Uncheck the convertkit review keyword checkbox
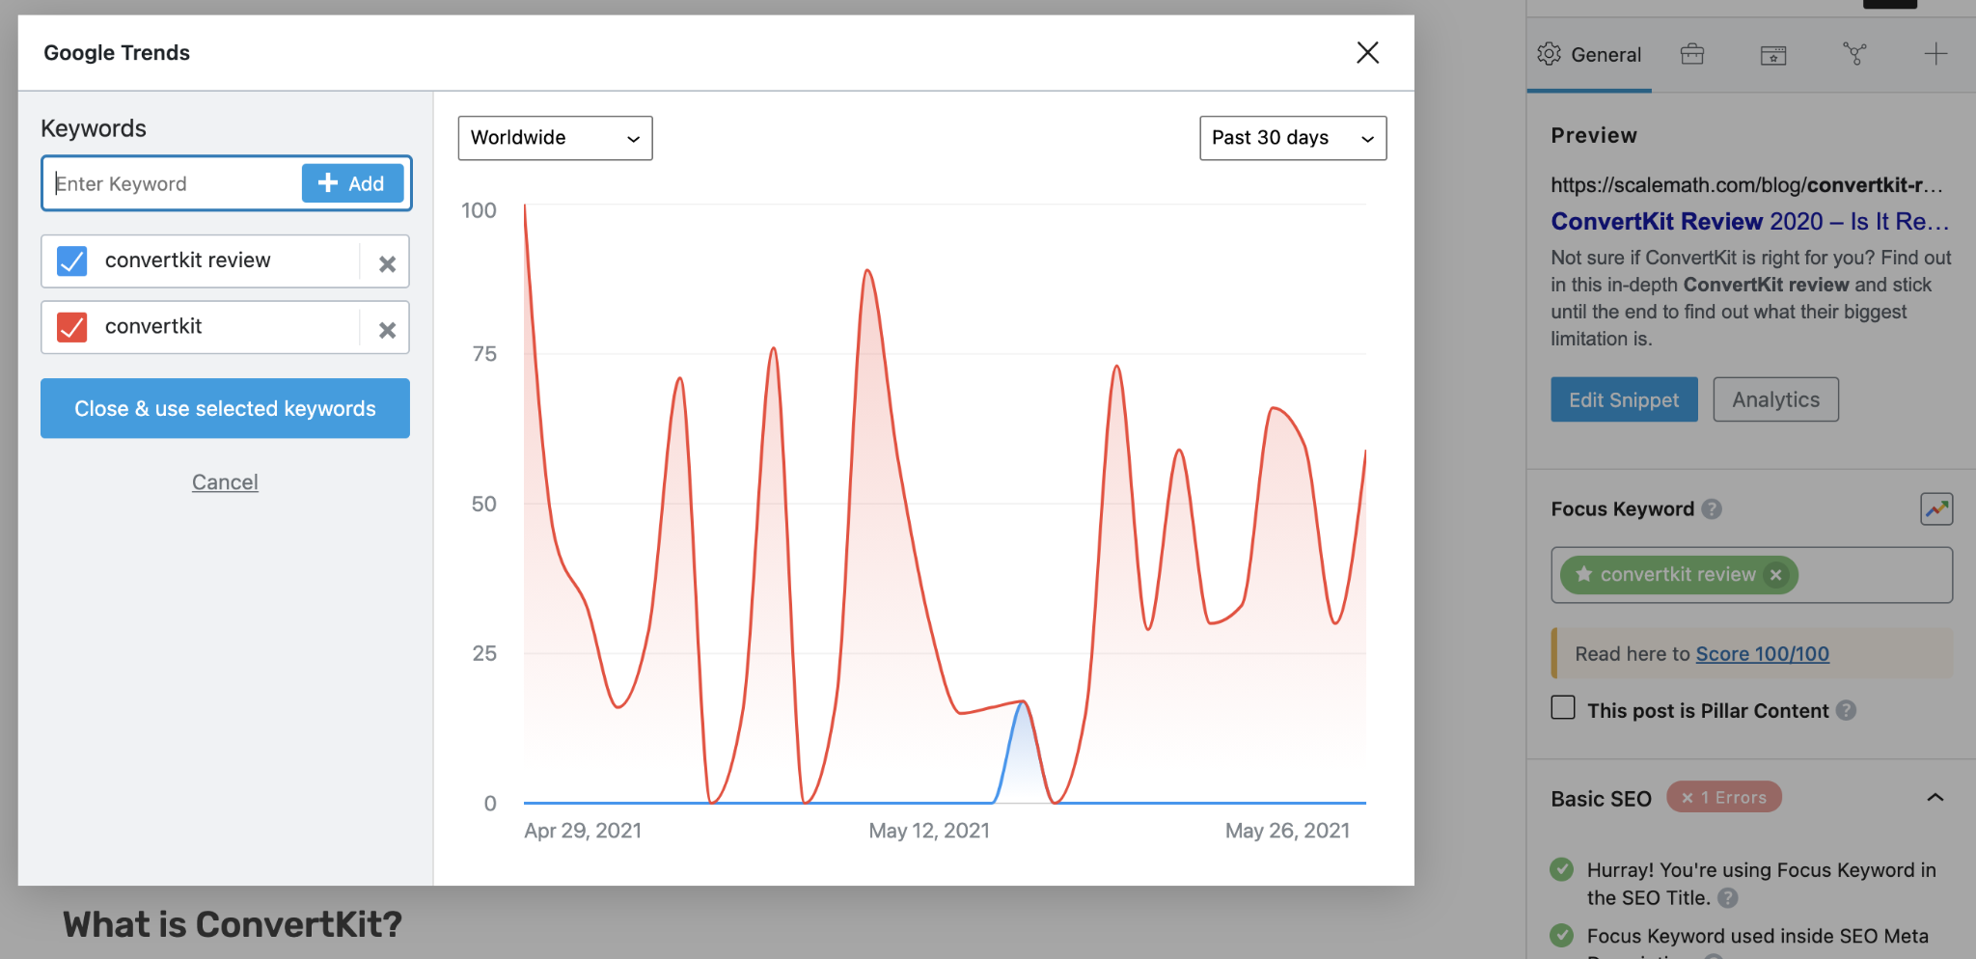This screenshot has height=959, width=1976. click(72, 260)
